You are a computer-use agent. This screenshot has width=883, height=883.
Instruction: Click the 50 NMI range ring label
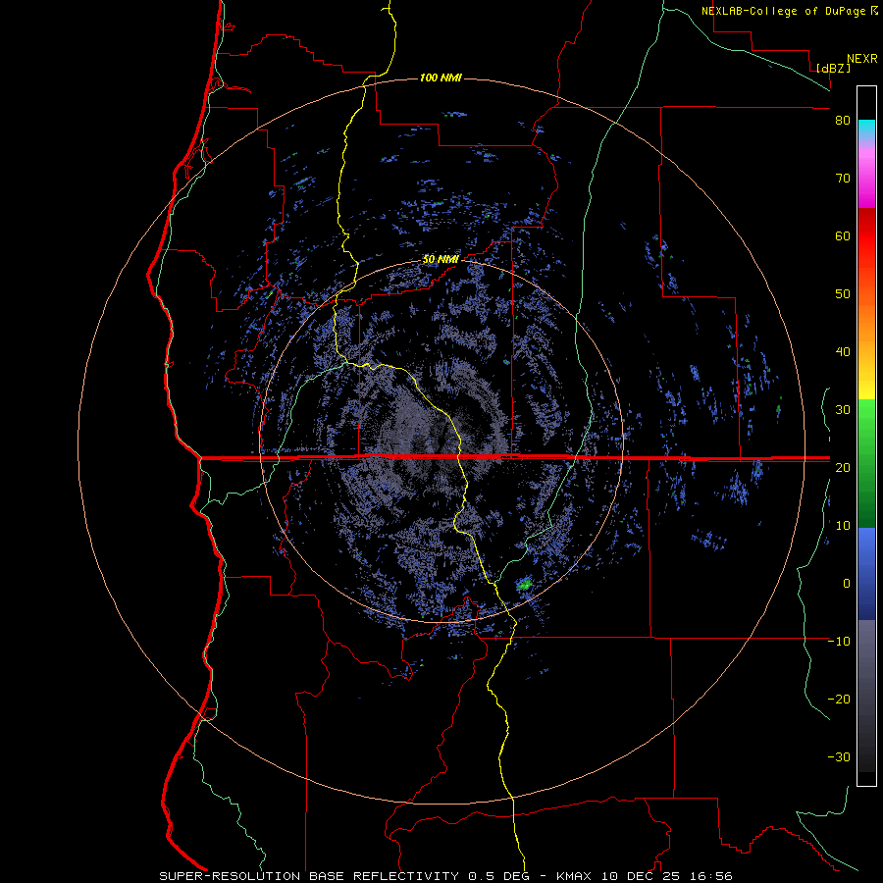(441, 260)
